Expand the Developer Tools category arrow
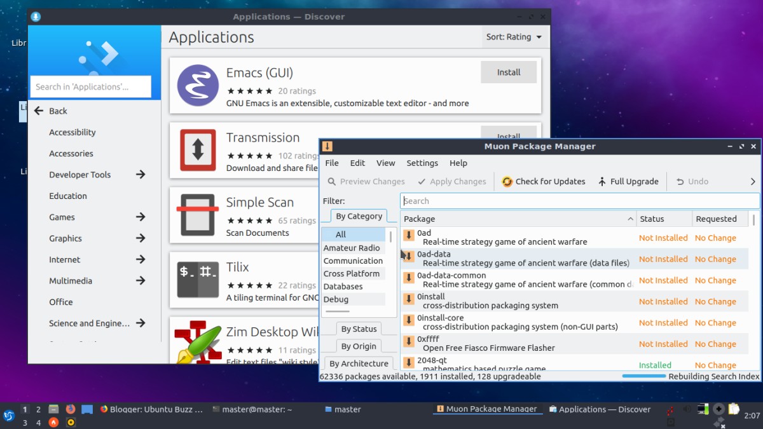The width and height of the screenshot is (763, 429). (141, 174)
